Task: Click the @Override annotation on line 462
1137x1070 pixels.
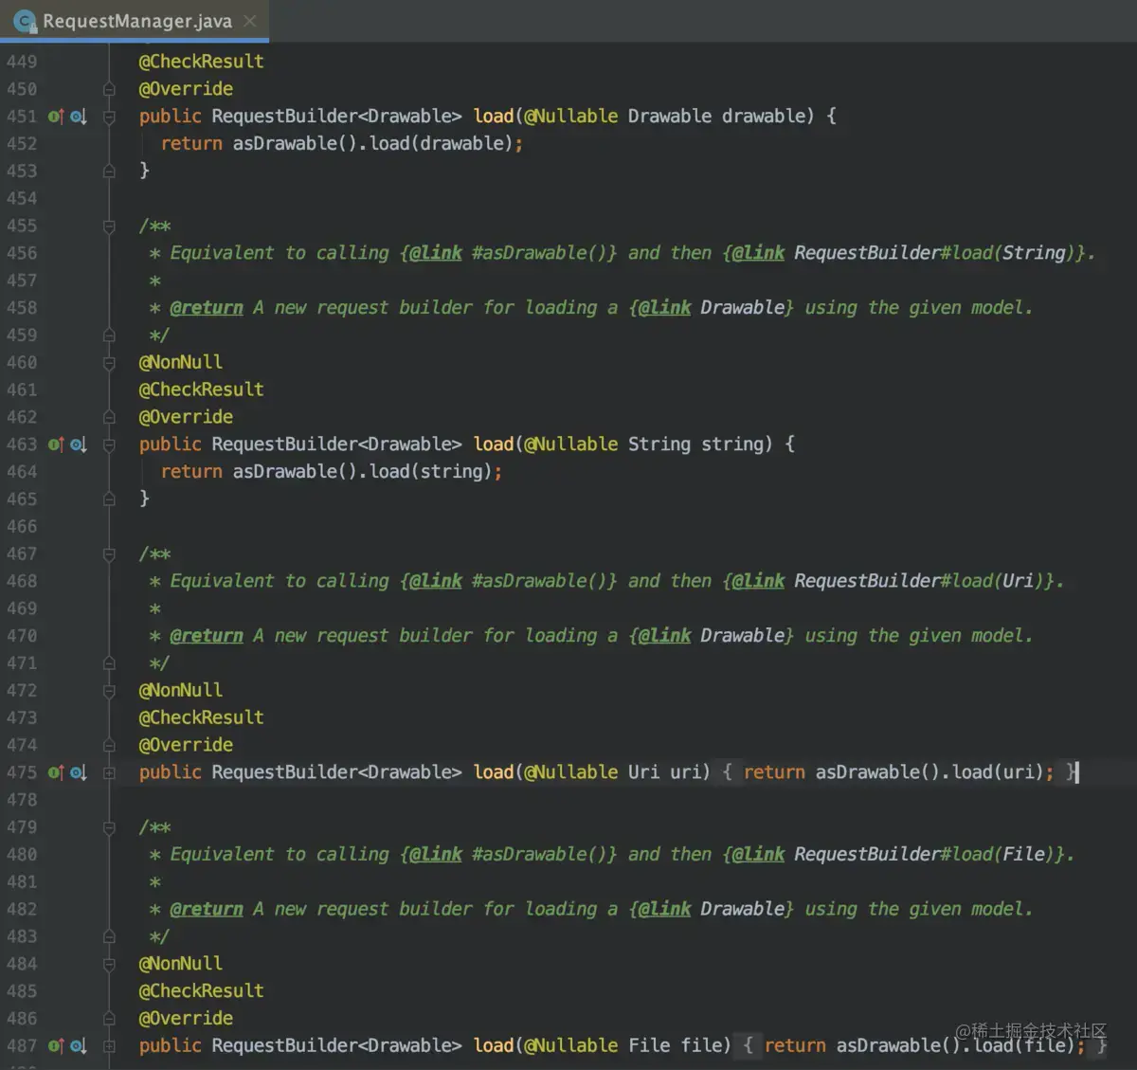Action: tap(186, 417)
